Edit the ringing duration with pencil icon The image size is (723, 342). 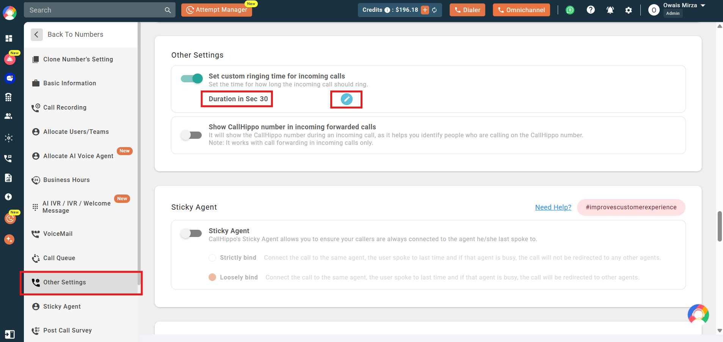(x=347, y=99)
